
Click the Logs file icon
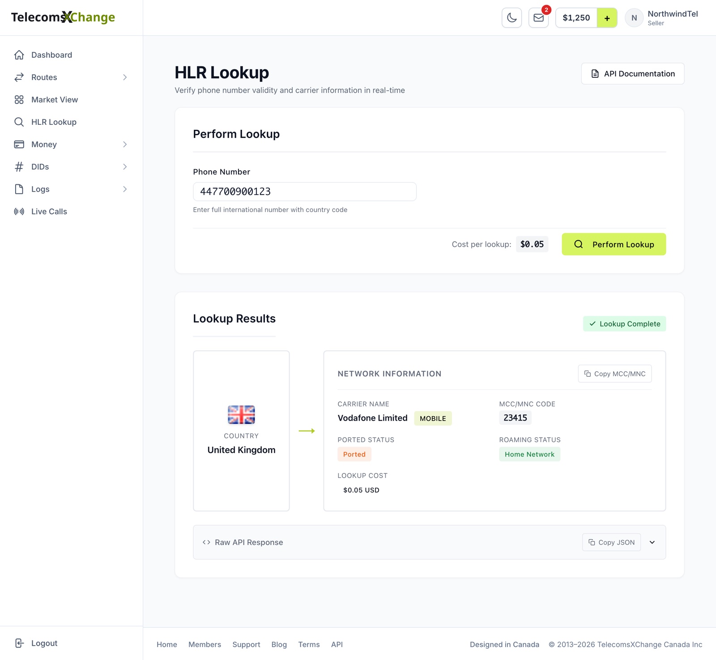click(19, 189)
